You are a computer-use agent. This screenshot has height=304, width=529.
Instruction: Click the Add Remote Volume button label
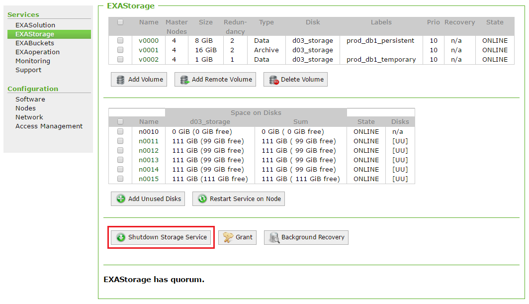(x=222, y=80)
